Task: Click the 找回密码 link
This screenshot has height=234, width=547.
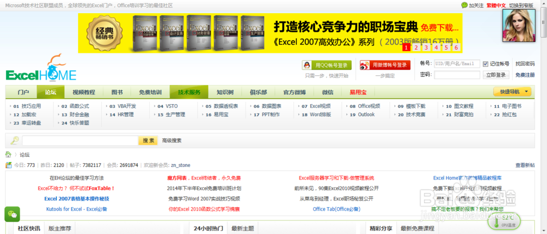Action: (x=525, y=64)
